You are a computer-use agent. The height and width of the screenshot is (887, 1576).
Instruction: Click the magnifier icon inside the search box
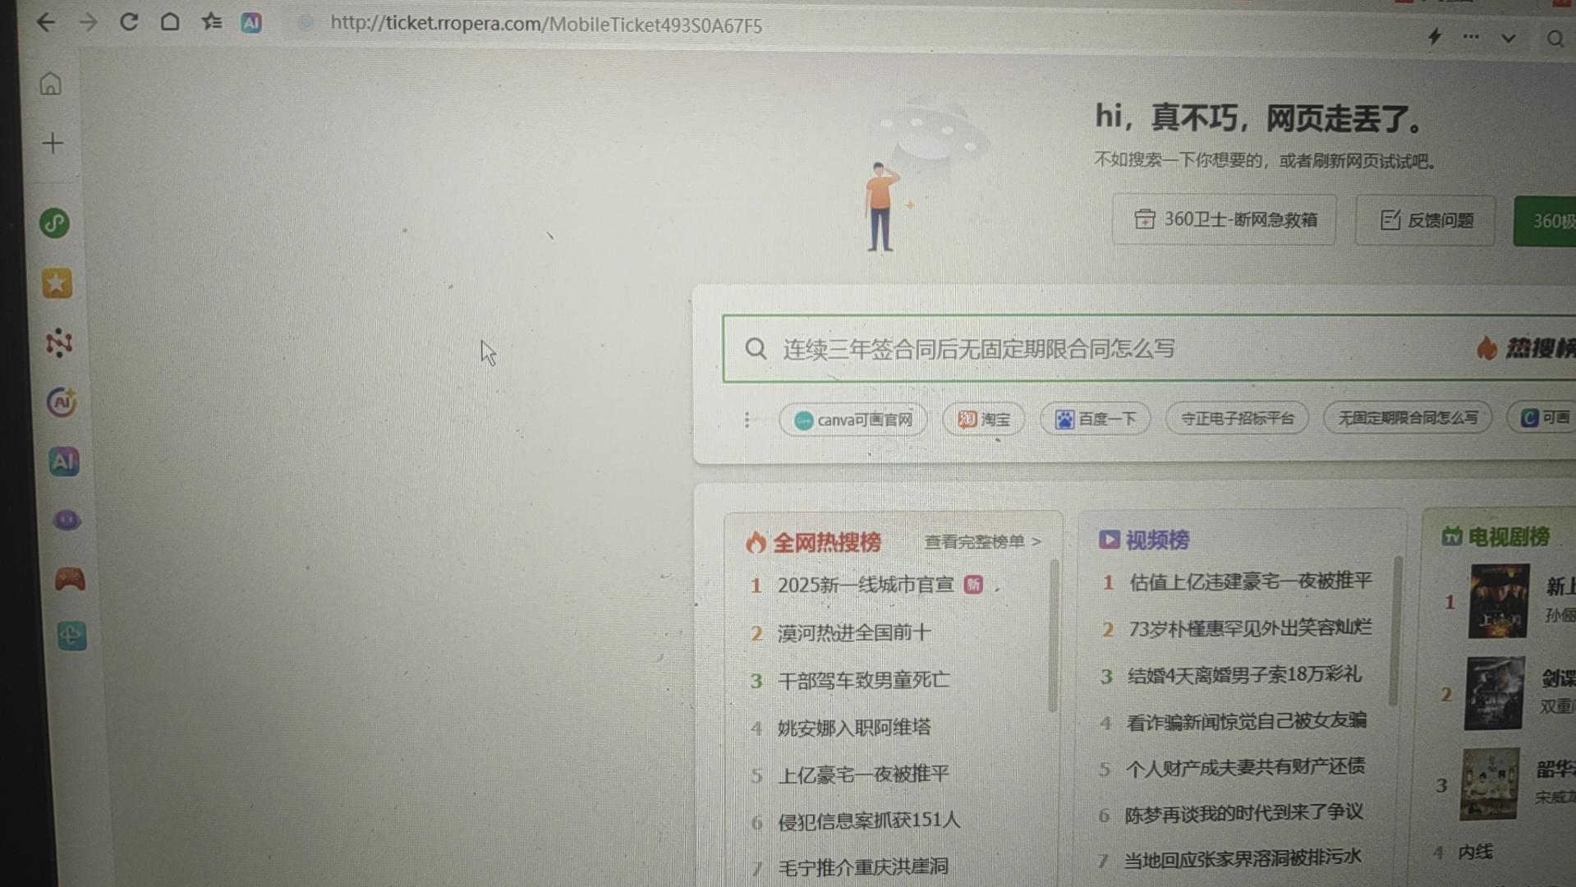point(755,349)
